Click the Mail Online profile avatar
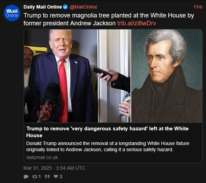The image size is (206, 183). pos(12,13)
